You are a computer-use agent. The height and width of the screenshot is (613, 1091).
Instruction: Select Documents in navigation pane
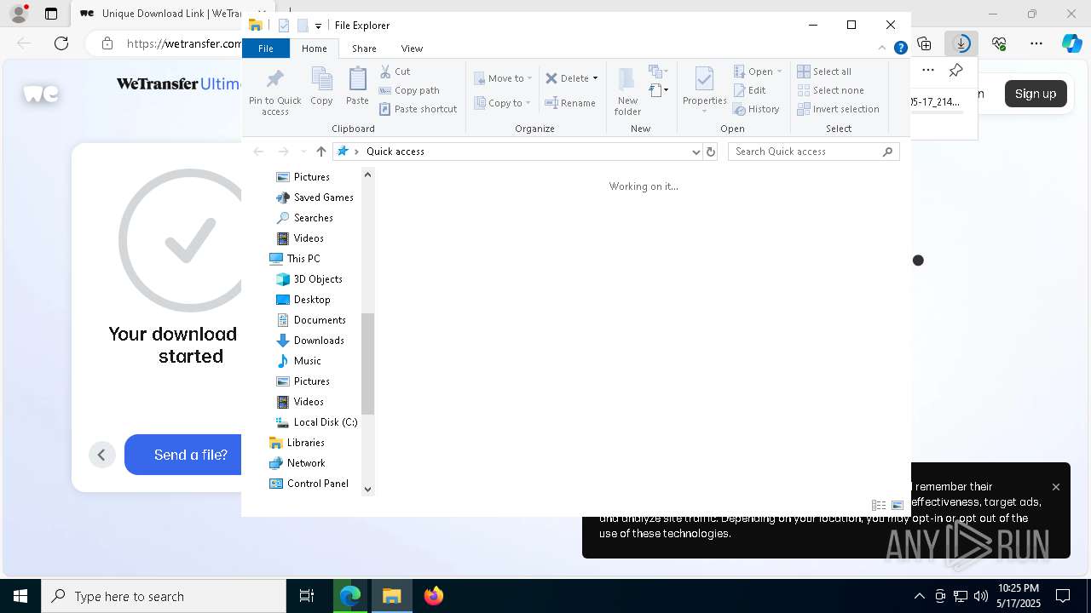[x=319, y=320]
